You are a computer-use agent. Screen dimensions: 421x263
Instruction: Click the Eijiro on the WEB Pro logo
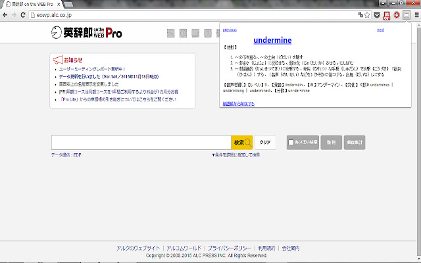(x=86, y=33)
